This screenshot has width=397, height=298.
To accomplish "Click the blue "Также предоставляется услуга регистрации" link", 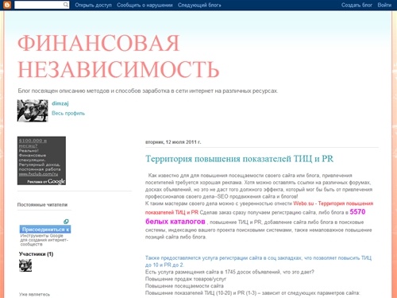I will 258,261.
